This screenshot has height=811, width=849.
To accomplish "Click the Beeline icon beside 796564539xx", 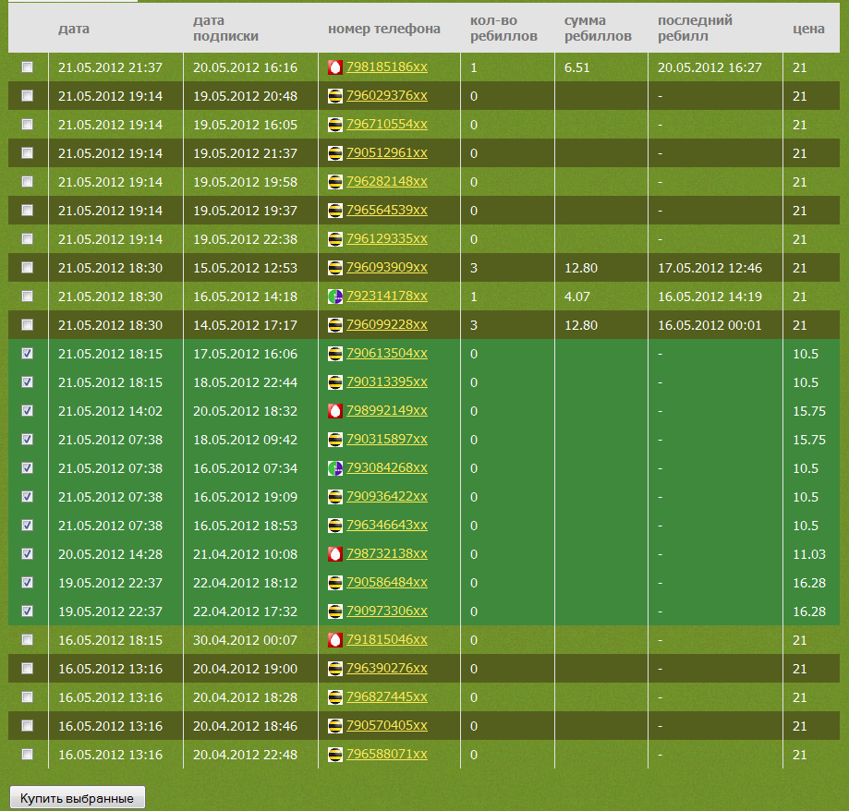I will click(335, 211).
